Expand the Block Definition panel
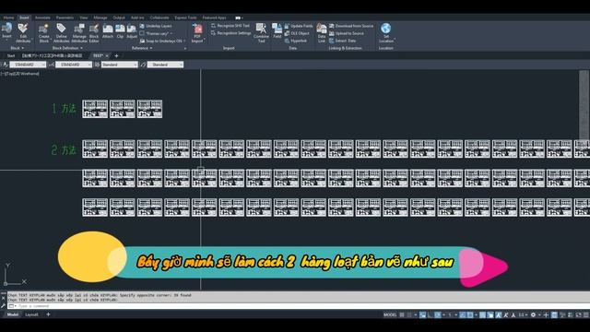 67,48
